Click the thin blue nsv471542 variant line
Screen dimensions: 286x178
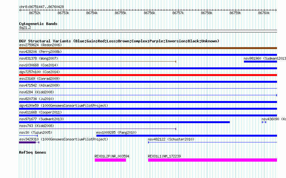[148, 89]
